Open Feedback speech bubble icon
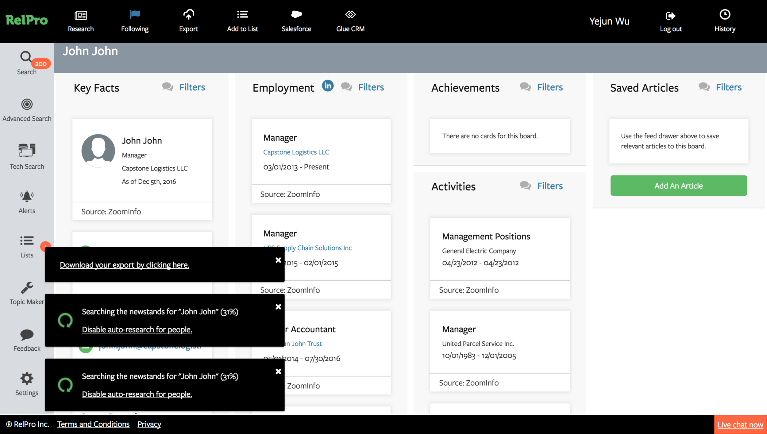Viewport: 767px width, 434px height. click(x=27, y=335)
